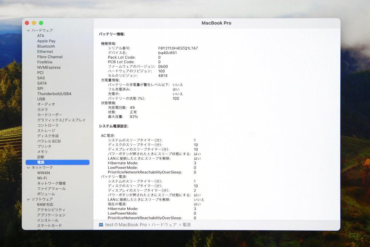
Task: Select Ethernet in the sidebar
Action: (x=45, y=52)
